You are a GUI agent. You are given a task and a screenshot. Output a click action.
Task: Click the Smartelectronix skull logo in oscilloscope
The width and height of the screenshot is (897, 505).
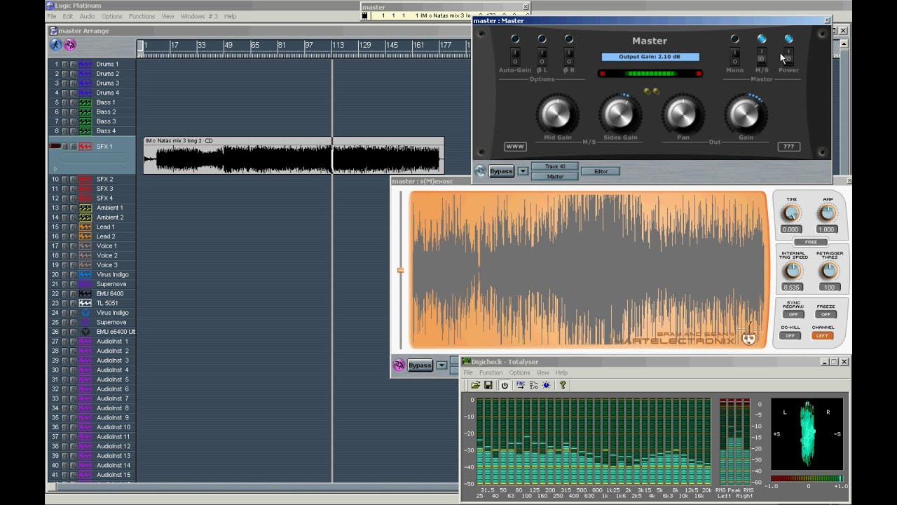748,339
